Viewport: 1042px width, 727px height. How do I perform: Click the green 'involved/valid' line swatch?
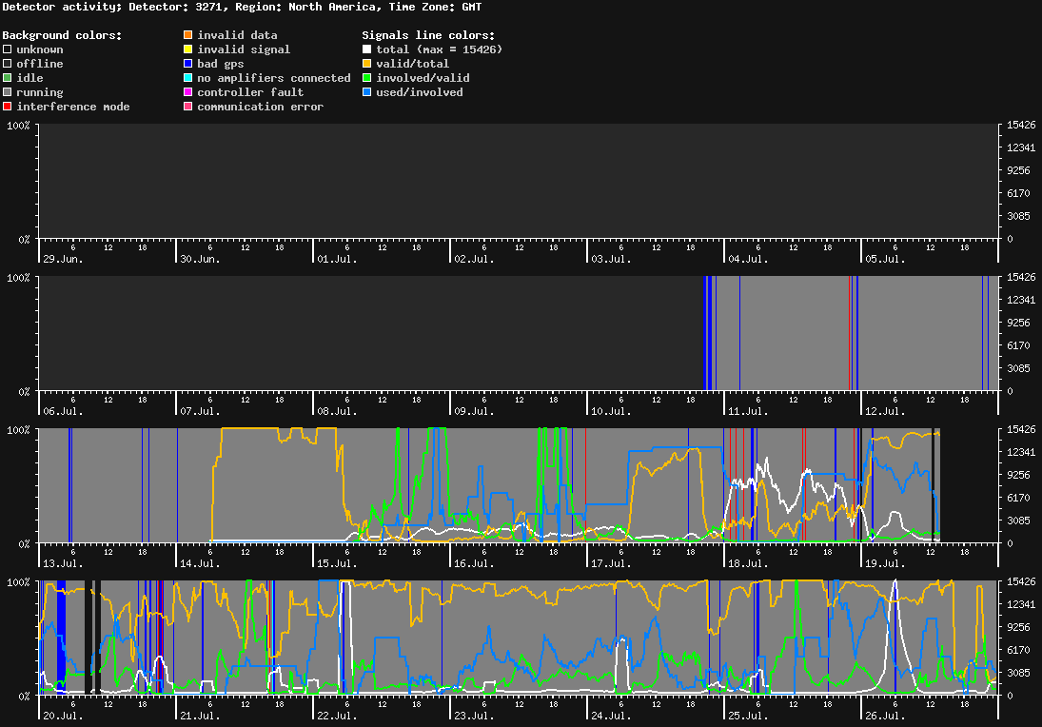coord(366,78)
